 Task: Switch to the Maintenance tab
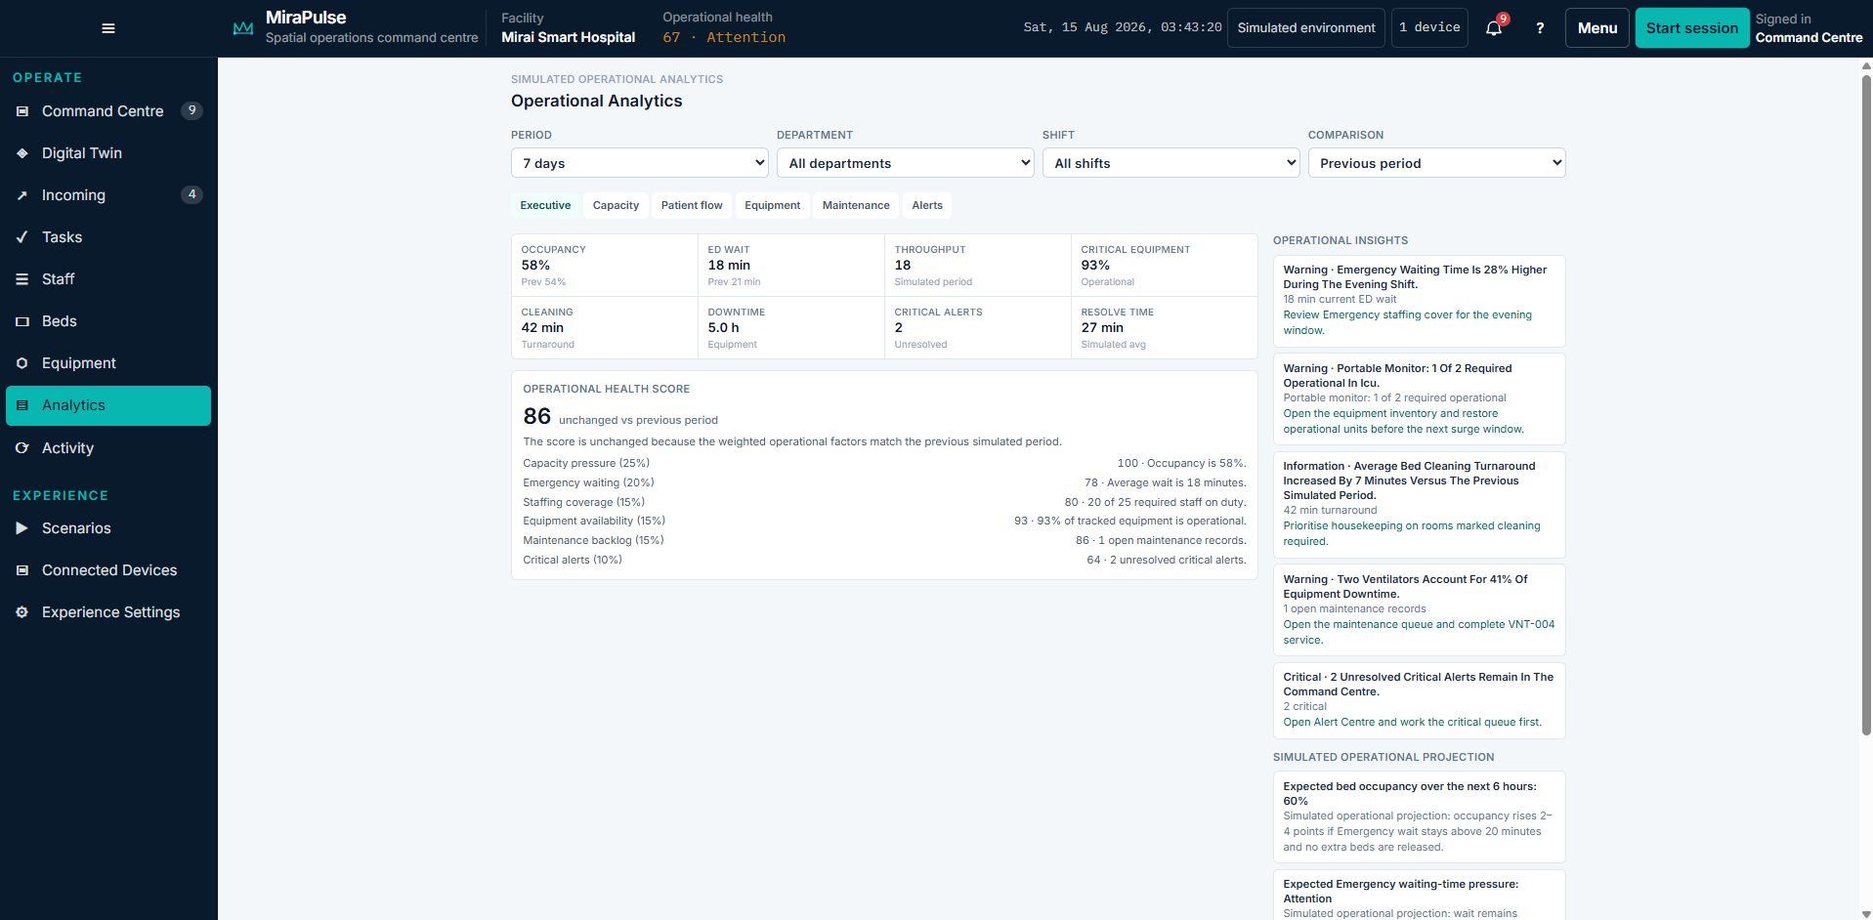click(x=856, y=205)
